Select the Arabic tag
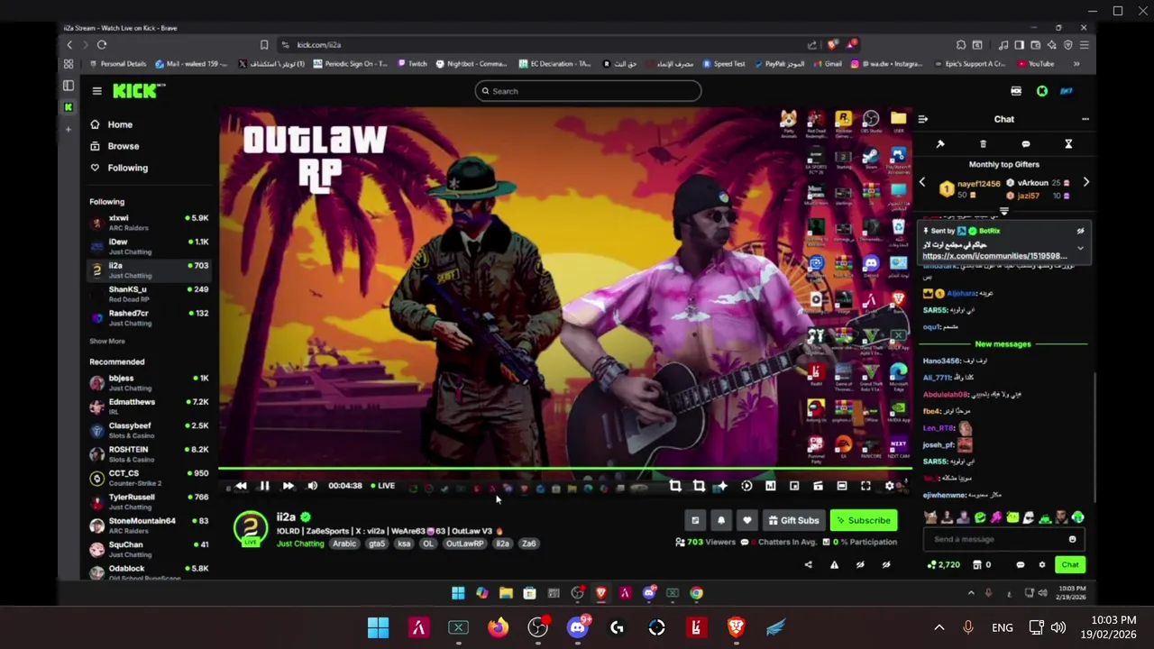1154x649 pixels. [x=343, y=544]
